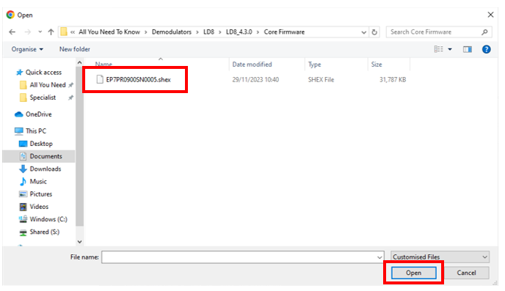Open pinned 'All You Need' folder

(47, 85)
